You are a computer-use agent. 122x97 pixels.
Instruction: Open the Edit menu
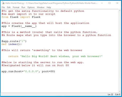point(9,7)
